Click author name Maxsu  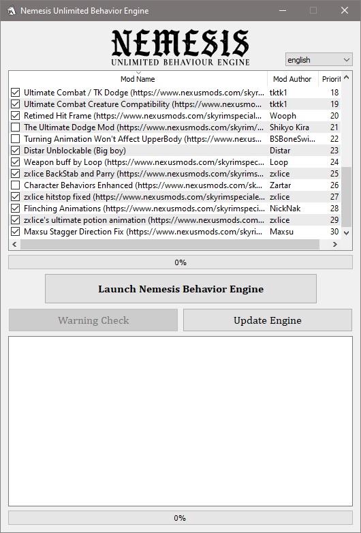coord(281,231)
